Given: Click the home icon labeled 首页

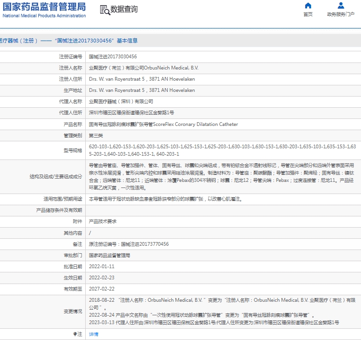Looking at the screenshot, I should 308,5.
